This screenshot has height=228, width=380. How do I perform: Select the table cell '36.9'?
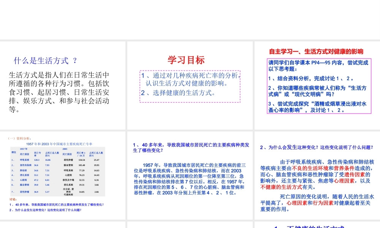pyautogui.click(x=36, y=192)
